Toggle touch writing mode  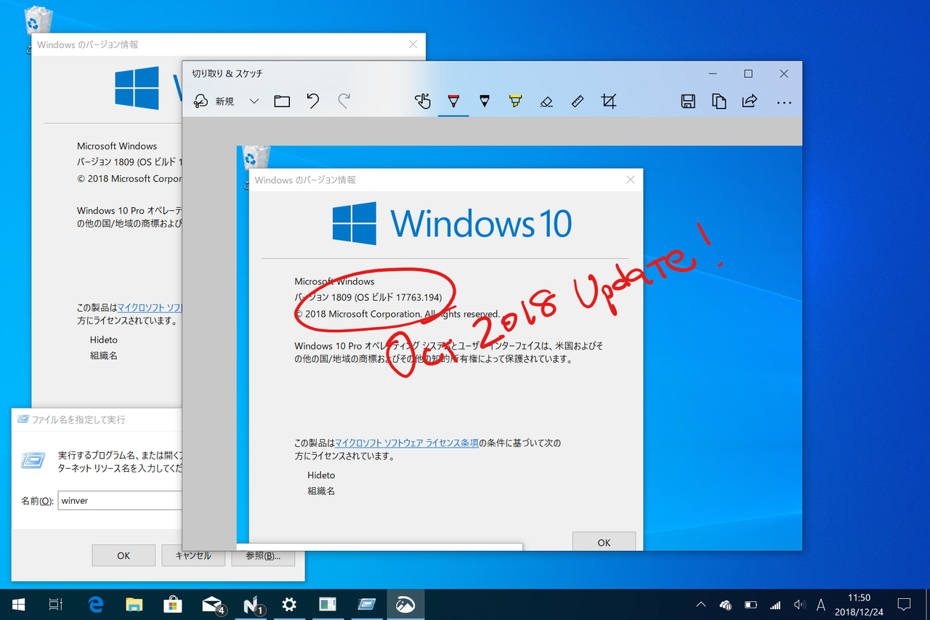coord(424,101)
